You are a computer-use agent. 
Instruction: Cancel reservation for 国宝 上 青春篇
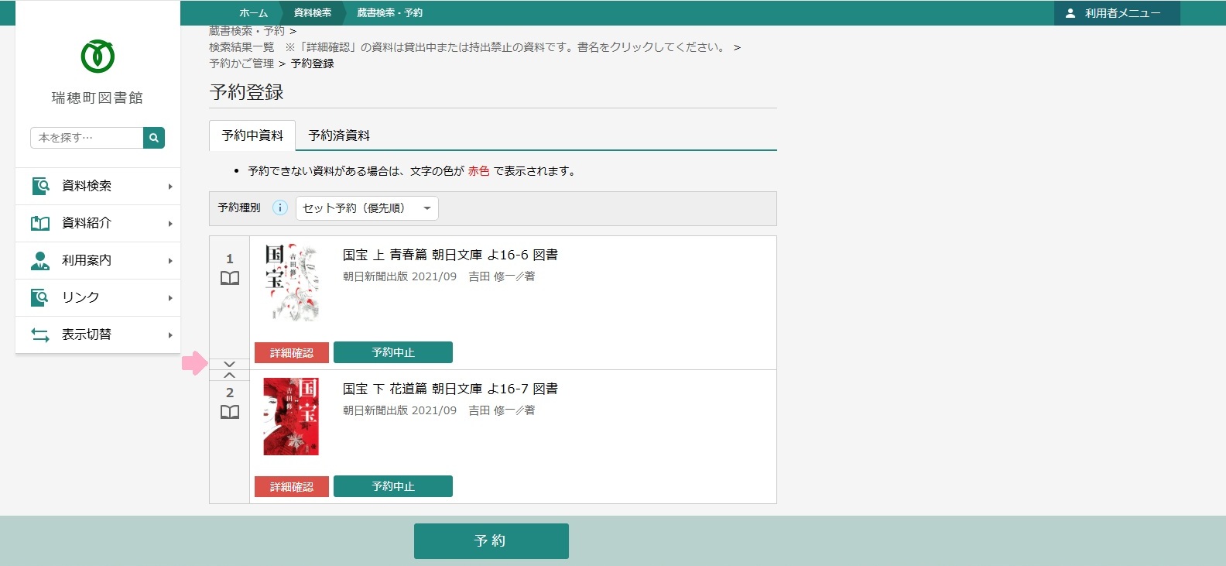(392, 352)
